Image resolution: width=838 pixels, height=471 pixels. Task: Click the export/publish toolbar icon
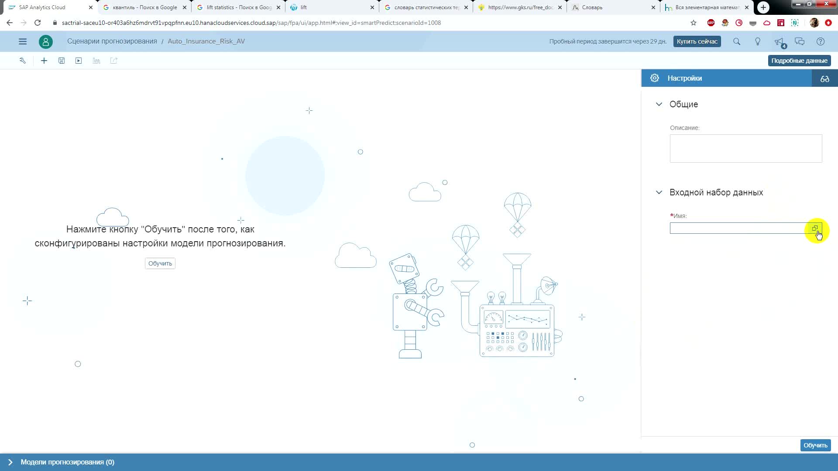(114, 61)
